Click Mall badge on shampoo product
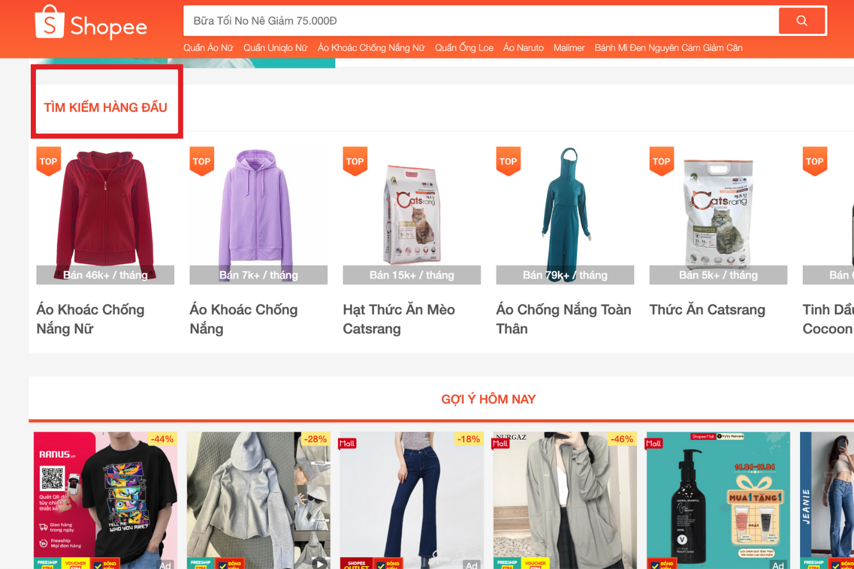 tap(654, 444)
